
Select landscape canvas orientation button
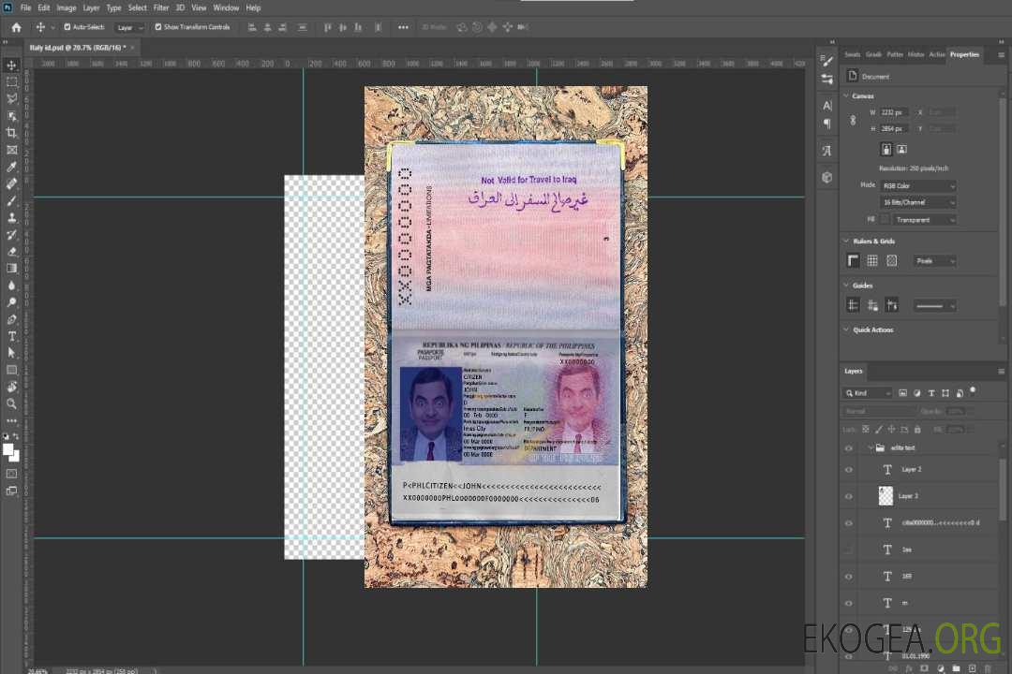pos(902,150)
